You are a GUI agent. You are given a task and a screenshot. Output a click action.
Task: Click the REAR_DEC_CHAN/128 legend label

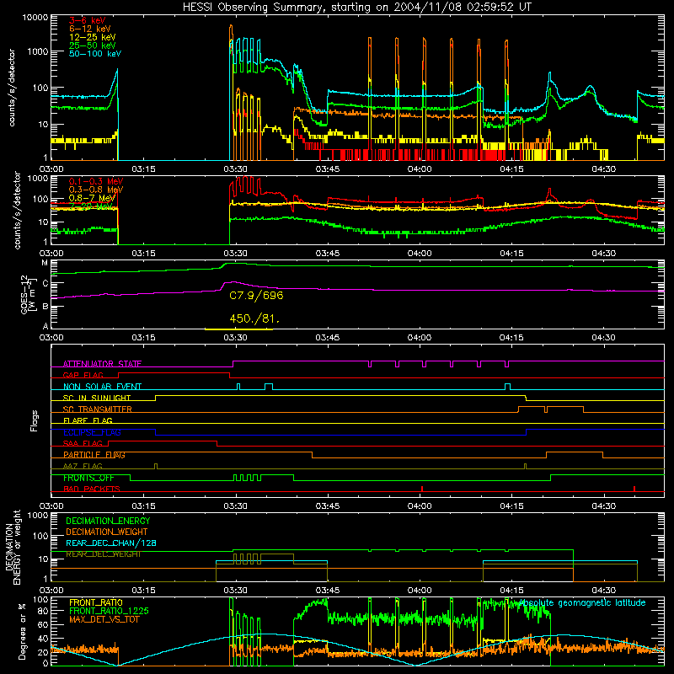click(111, 543)
